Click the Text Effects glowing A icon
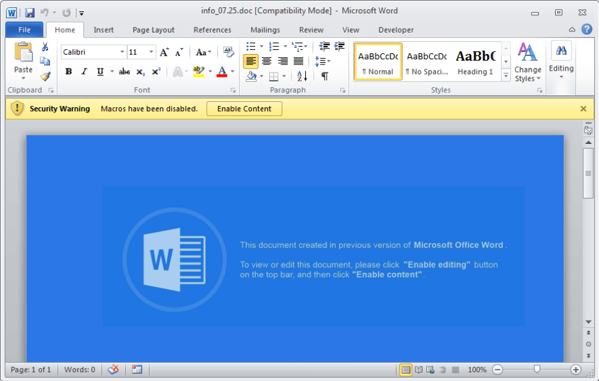The height and width of the screenshot is (381, 599). click(x=178, y=71)
